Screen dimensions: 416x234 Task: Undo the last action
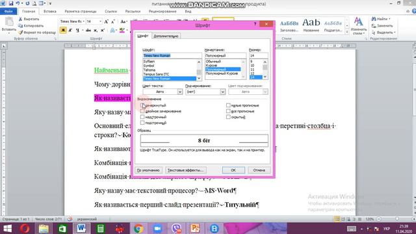coord(18,4)
